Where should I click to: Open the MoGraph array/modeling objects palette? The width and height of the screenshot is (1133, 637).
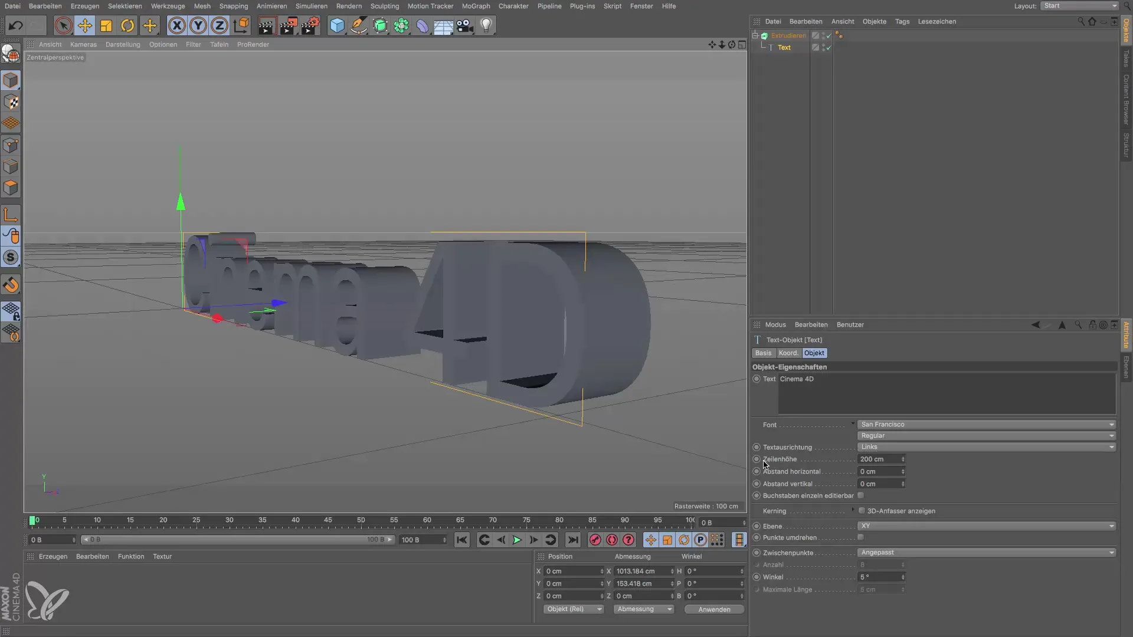(x=401, y=26)
